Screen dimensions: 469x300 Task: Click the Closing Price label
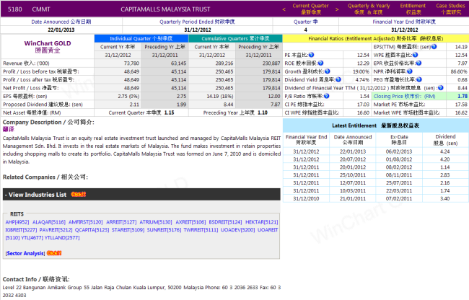coord(404,96)
